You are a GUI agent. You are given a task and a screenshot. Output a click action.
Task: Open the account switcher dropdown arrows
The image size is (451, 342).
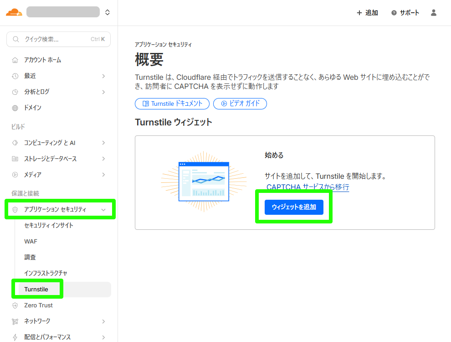108,12
